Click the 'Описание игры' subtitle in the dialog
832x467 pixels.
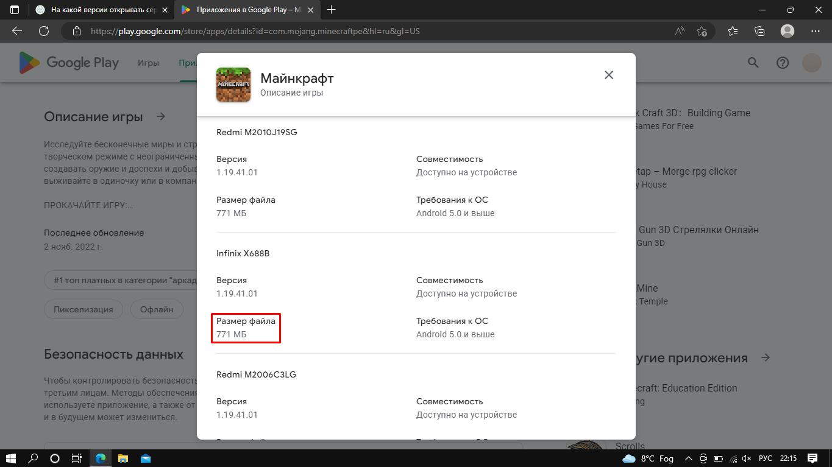(x=291, y=93)
